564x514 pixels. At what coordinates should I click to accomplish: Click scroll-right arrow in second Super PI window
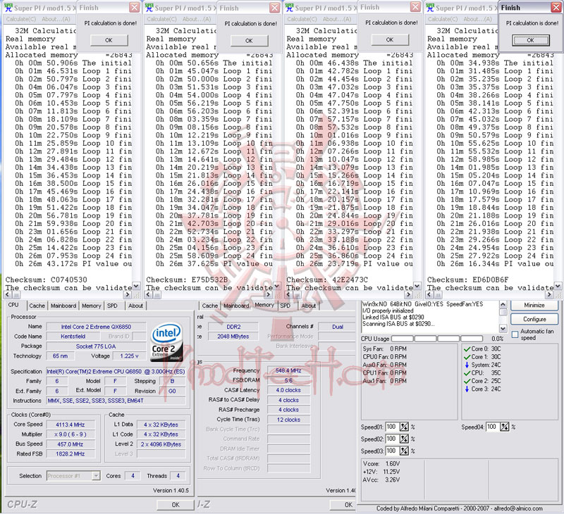coord(268,295)
